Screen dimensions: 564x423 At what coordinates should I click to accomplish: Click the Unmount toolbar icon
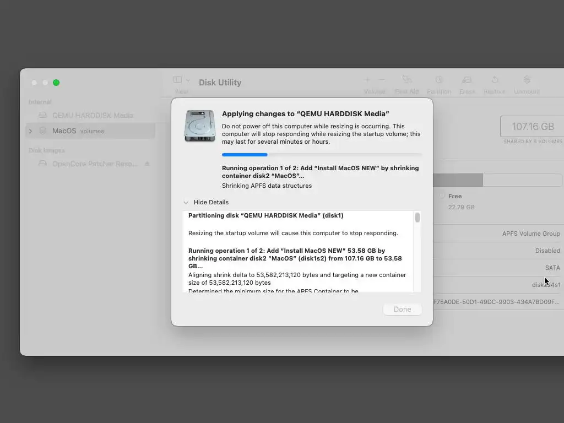click(527, 79)
